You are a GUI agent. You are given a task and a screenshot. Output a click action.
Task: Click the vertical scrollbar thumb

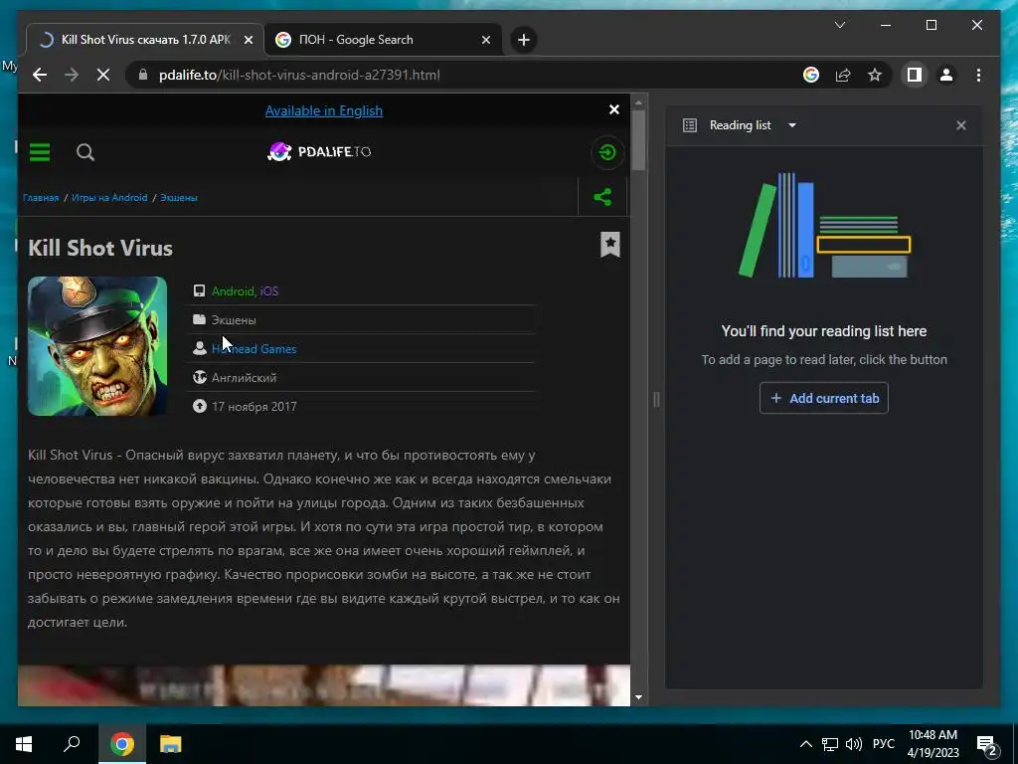point(638,140)
